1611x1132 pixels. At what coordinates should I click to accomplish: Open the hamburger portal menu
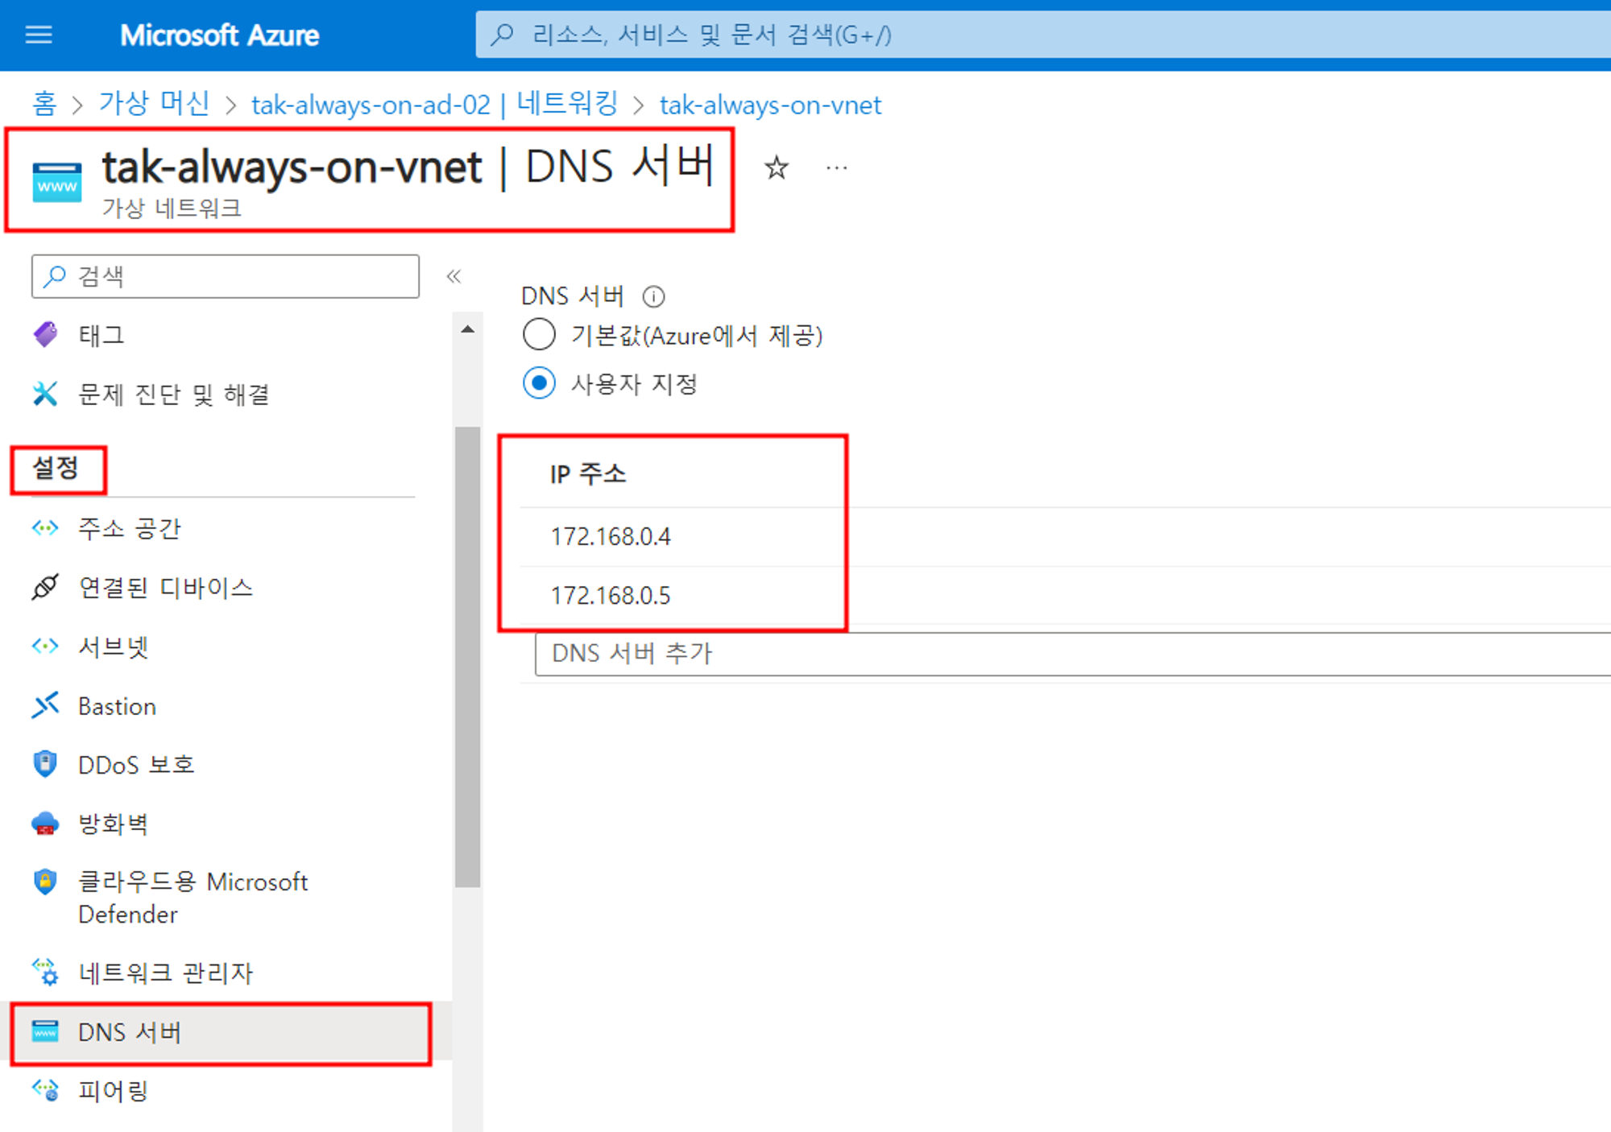[39, 35]
